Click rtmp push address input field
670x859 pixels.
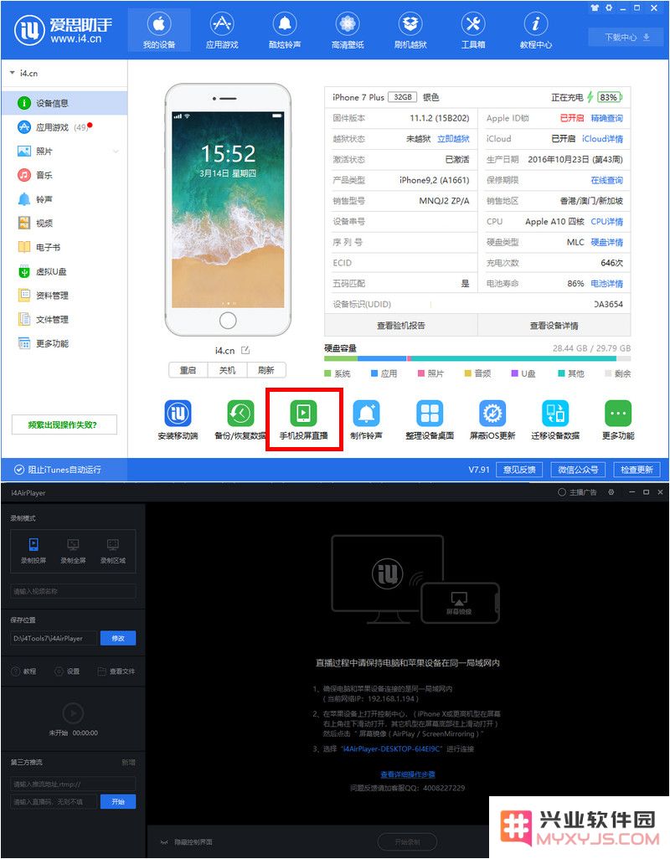(73, 784)
